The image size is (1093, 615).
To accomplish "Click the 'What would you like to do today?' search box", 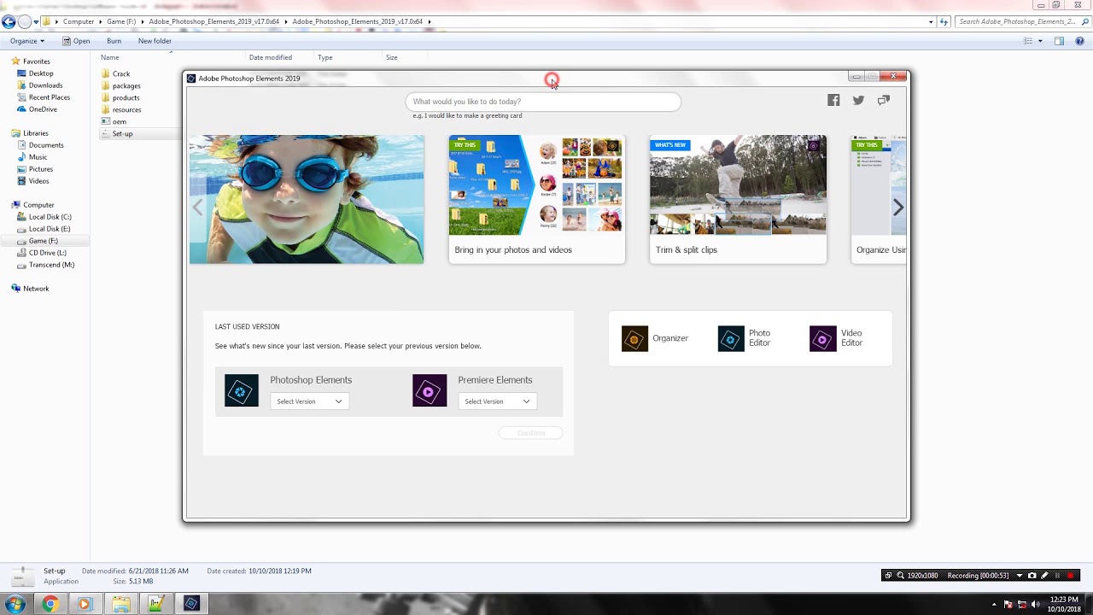I will coord(543,102).
